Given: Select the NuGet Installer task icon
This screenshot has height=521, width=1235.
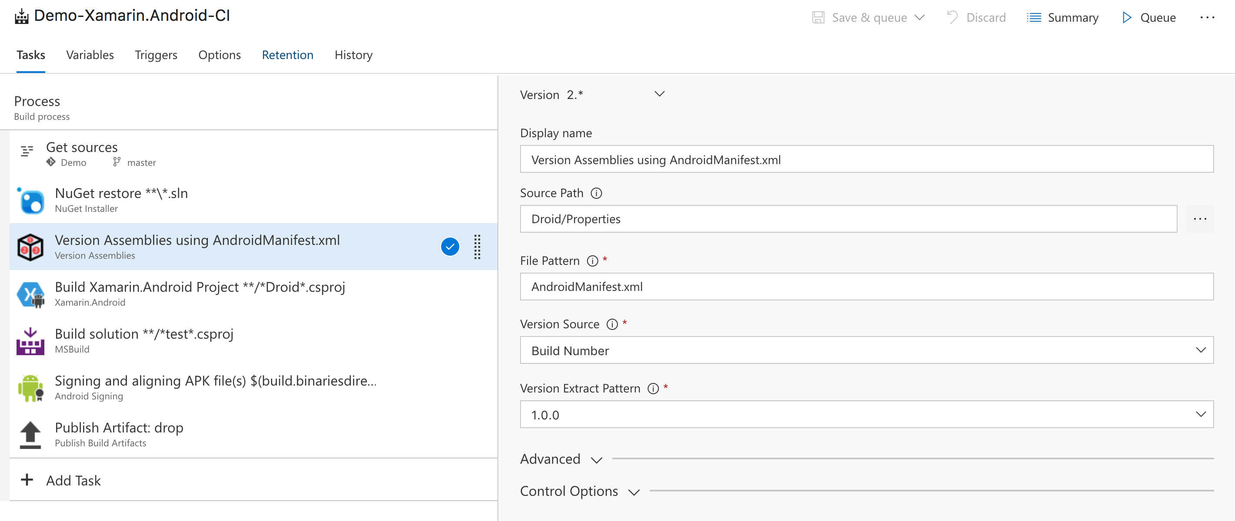Looking at the screenshot, I should (x=30, y=200).
